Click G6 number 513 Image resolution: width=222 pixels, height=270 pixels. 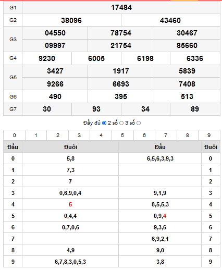tap(187, 96)
